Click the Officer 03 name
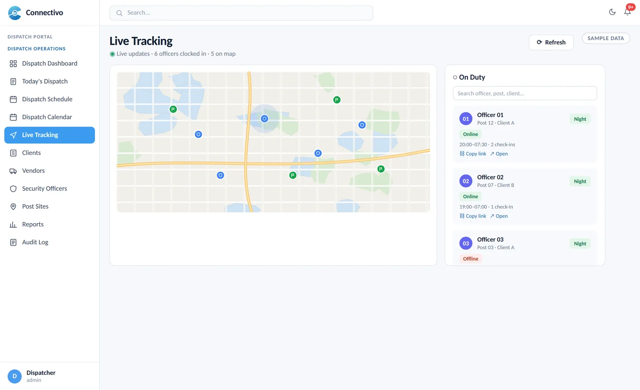The width and height of the screenshot is (640, 390). coord(491,240)
